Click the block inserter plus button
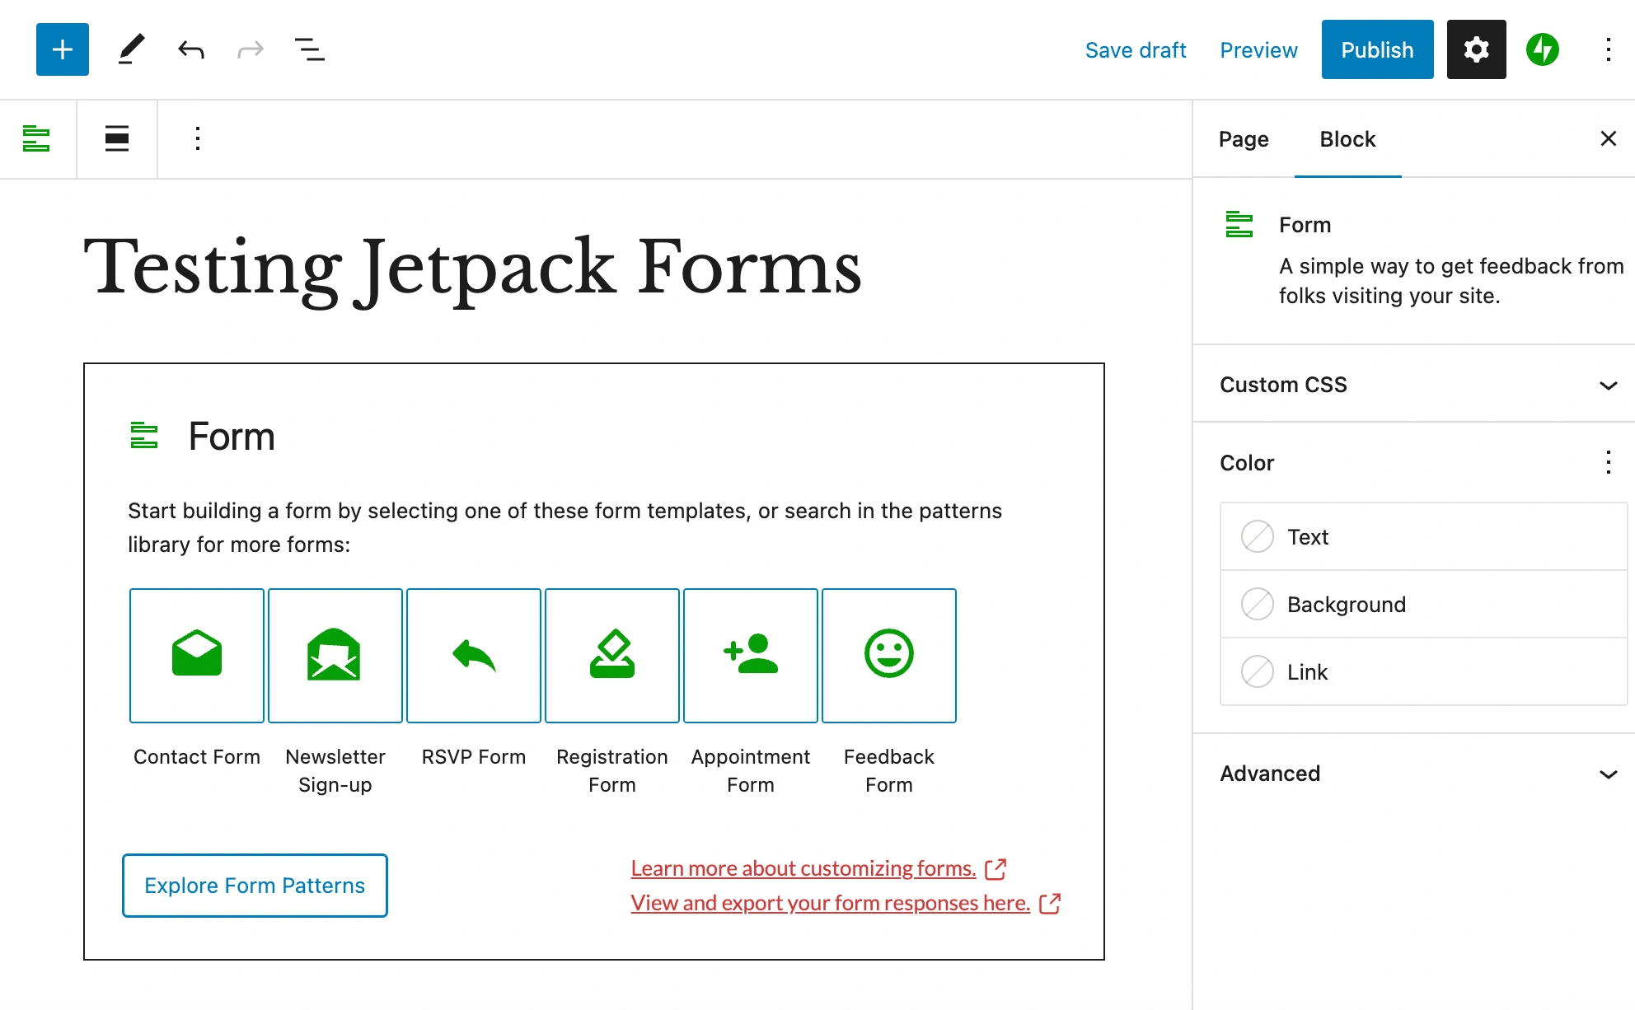 [x=63, y=49]
